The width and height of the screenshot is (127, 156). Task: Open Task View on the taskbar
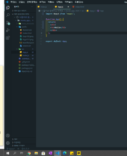pyautogui.click(x=22, y=153)
